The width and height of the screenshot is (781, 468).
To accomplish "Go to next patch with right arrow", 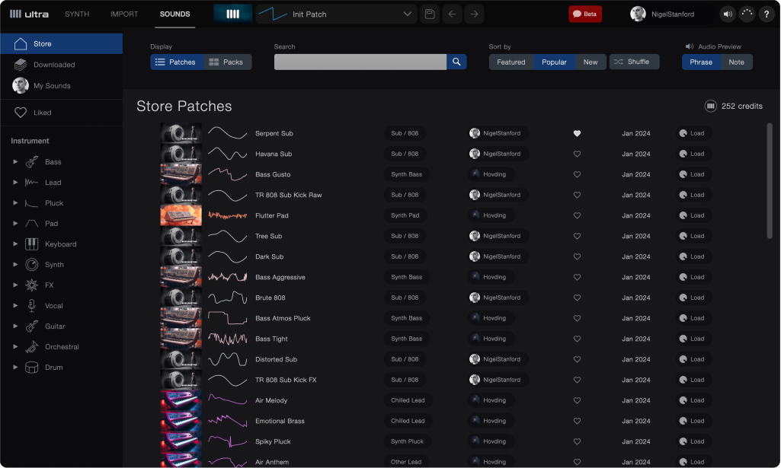I will (x=474, y=14).
